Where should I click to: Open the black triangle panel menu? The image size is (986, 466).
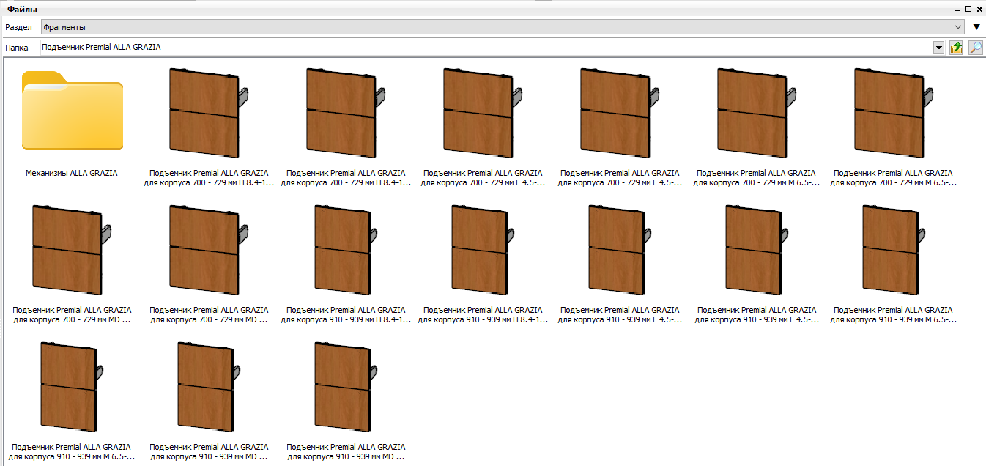point(976,27)
